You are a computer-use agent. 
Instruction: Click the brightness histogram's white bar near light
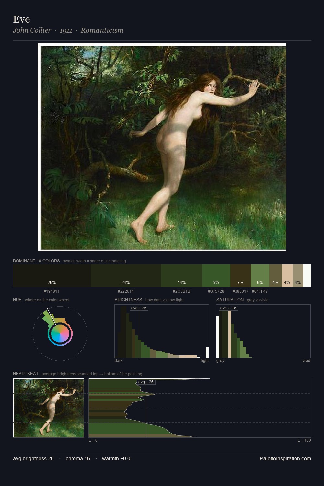point(207,353)
